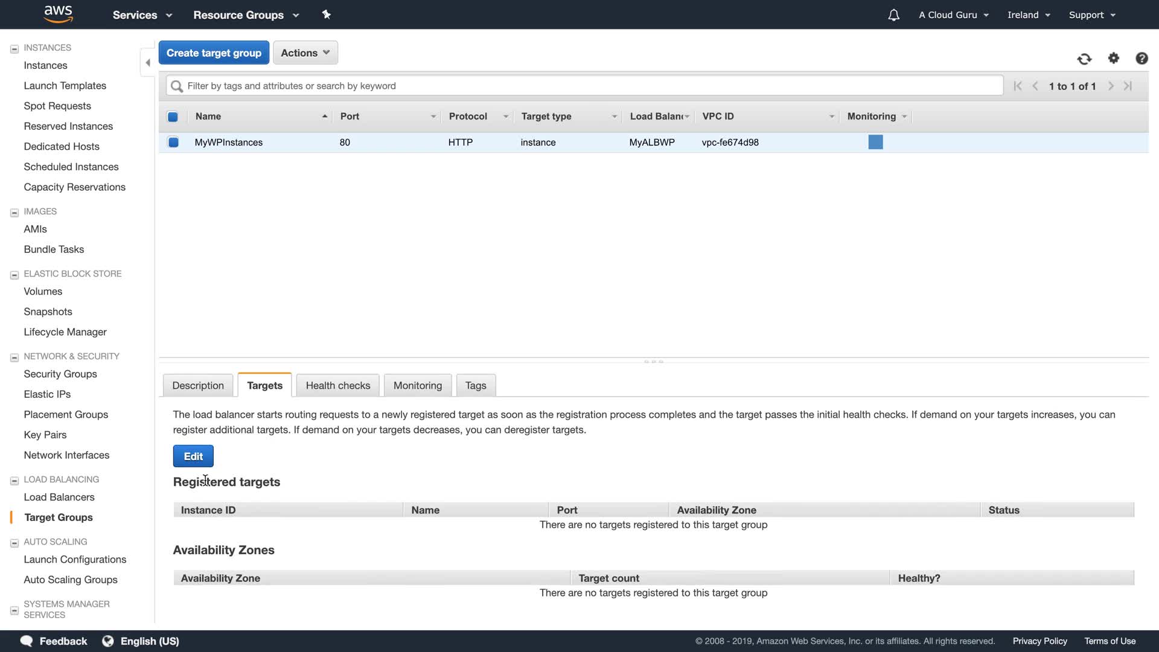The width and height of the screenshot is (1159, 652).
Task: Click the Edit button for targets
Action: point(193,456)
